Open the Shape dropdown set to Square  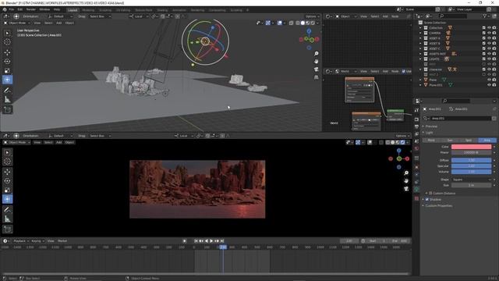coord(471,180)
